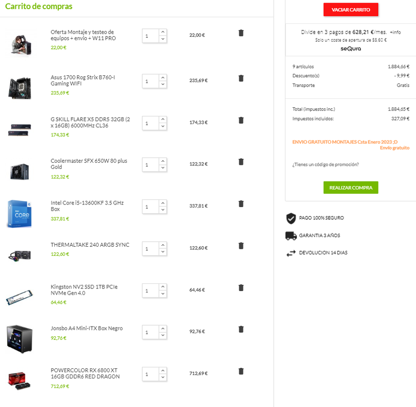416x407 pixels.
Task: Open the Coolermaster SFX 650W product title
Action: [x=89, y=164]
